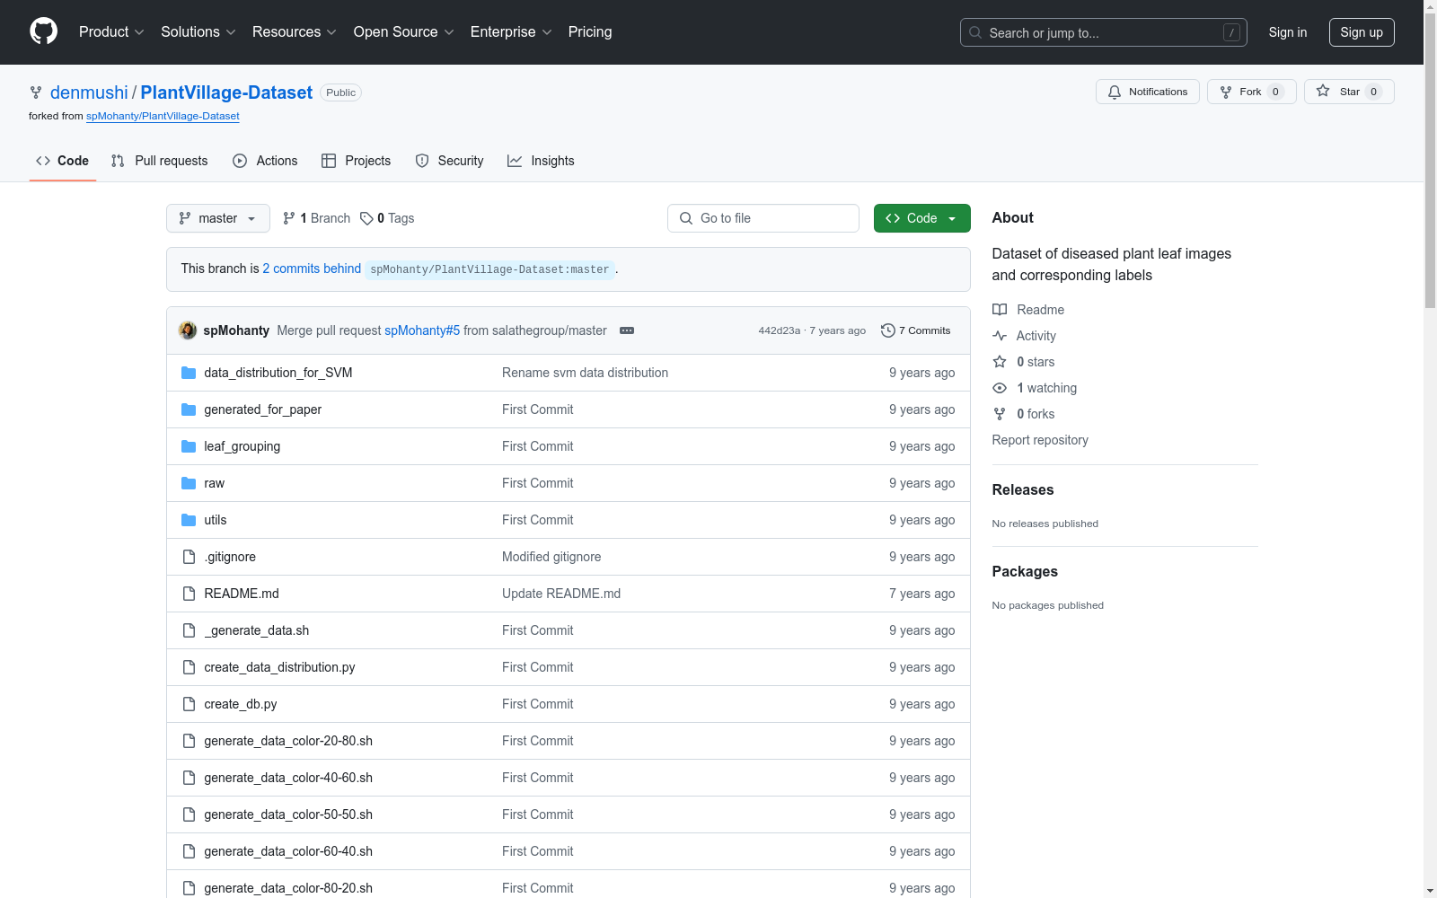Open the Actions tab
This screenshot has width=1437, height=898.
point(265,161)
